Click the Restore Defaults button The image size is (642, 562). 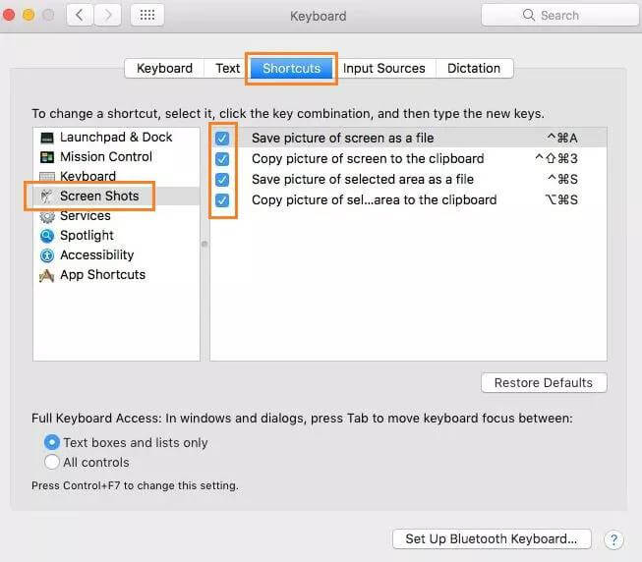click(x=543, y=382)
